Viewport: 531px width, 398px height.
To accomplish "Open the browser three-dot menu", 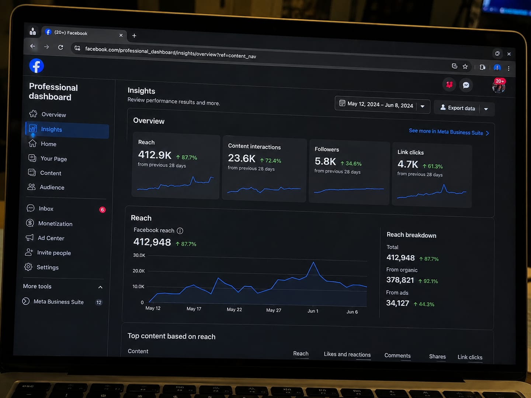I will pyautogui.click(x=509, y=68).
